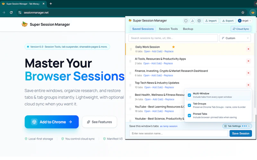This screenshot has height=160, width=257.
Task: Click the popup's vertical scrollbar
Action: coord(255,70)
